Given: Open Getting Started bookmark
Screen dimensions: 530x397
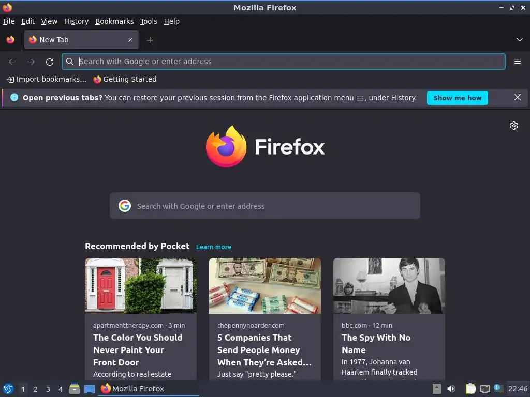Looking at the screenshot, I should 125,79.
